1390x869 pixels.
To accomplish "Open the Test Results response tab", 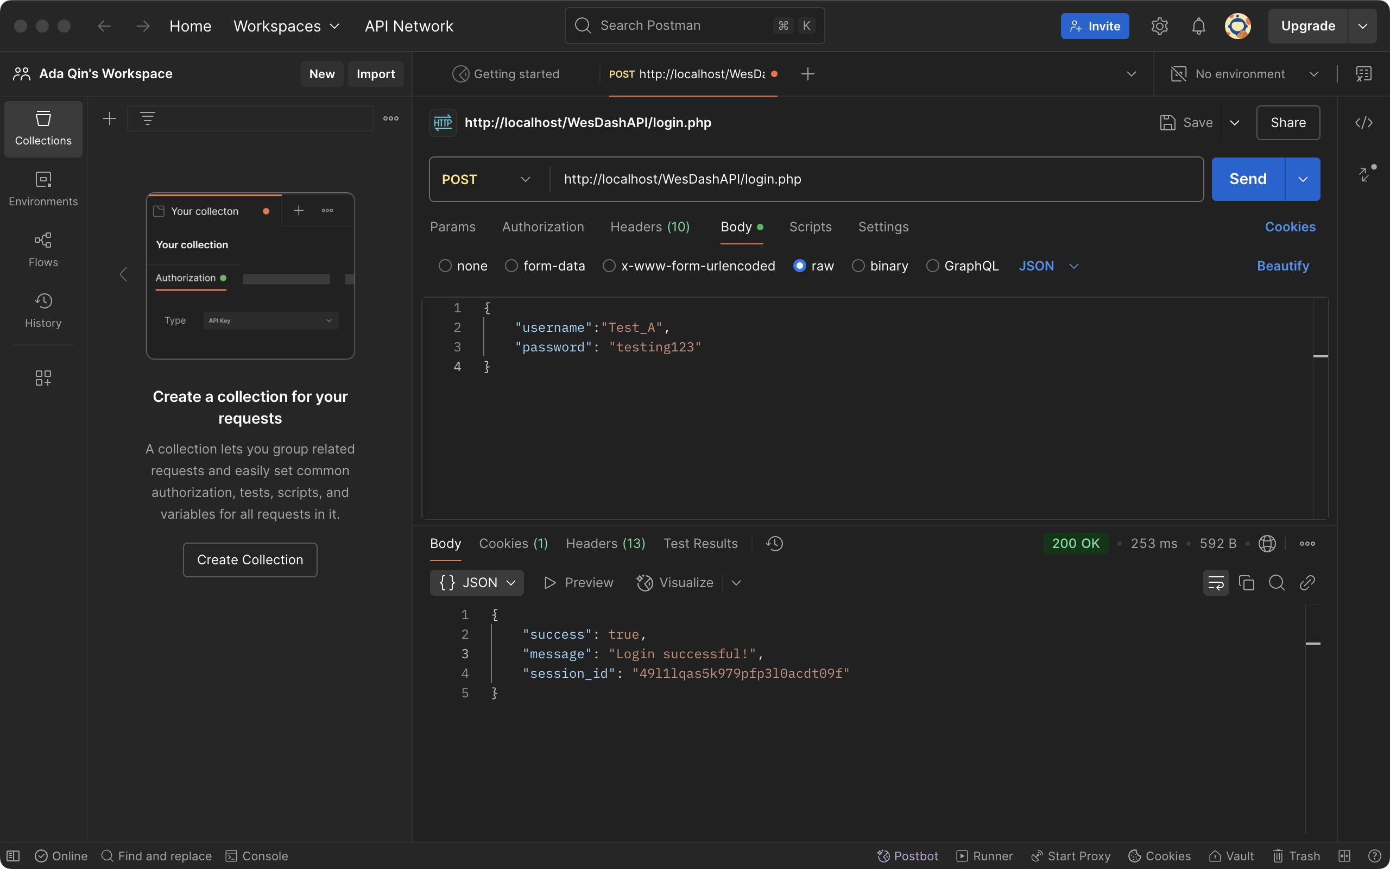I will pos(700,544).
